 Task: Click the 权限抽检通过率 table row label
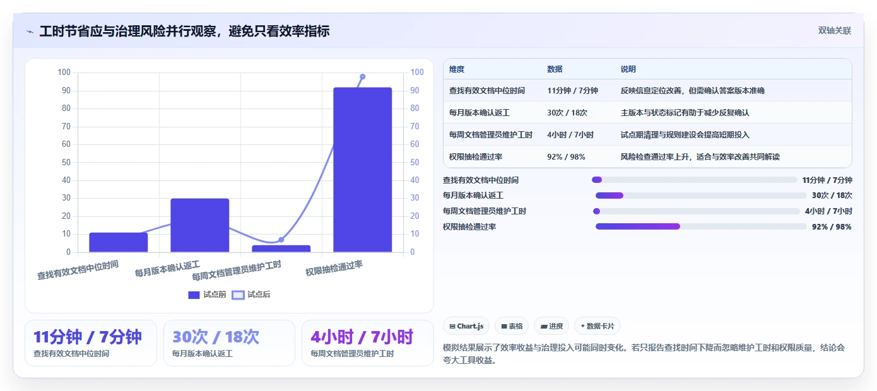coord(476,157)
